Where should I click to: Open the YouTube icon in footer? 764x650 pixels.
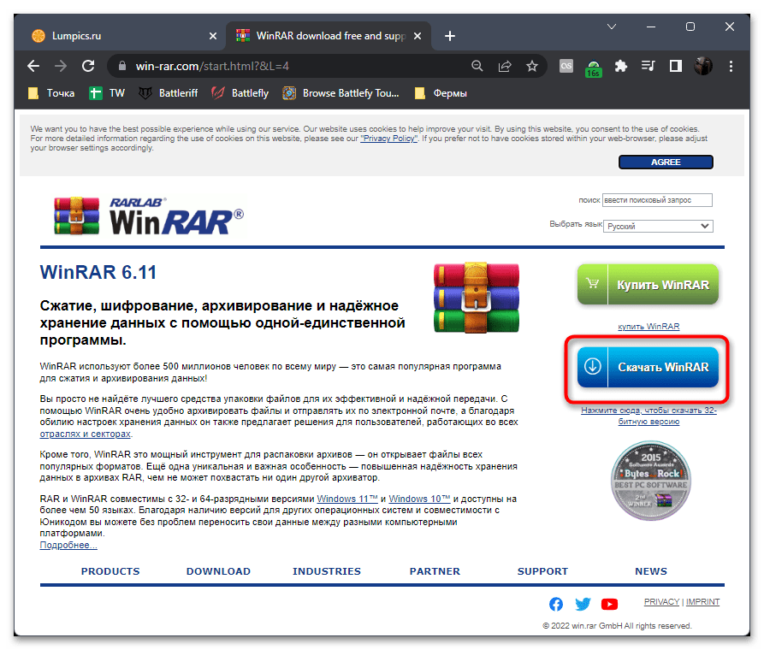(609, 604)
